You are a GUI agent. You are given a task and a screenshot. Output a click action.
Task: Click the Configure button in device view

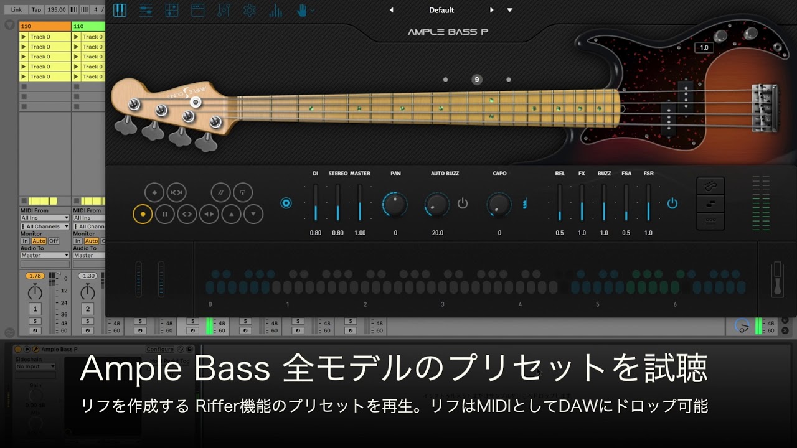pos(160,350)
